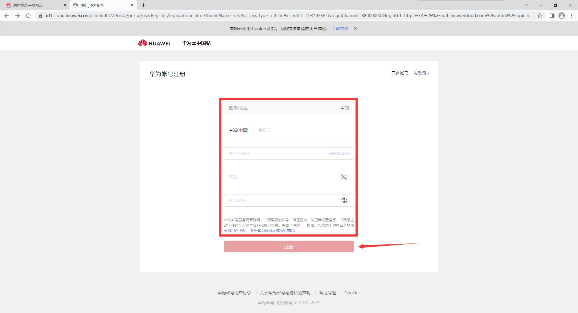578x313 pixels.
Task: Toggle visibility eye in 确认密码 field
Action: click(x=344, y=200)
